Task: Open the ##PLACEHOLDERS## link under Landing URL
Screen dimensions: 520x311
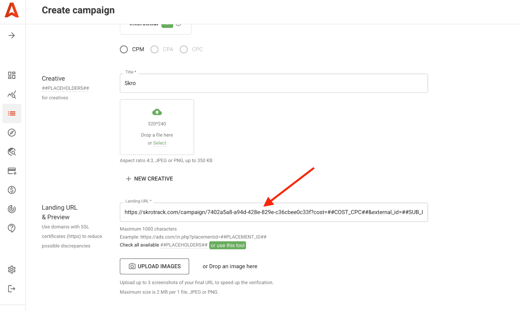Action: pos(184,245)
